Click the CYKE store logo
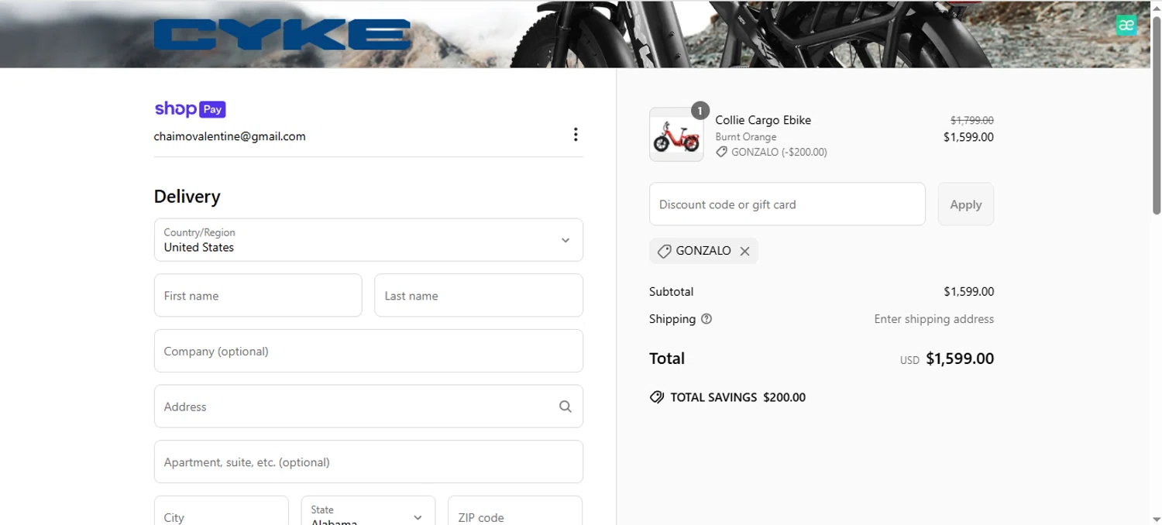This screenshot has width=1162, height=525. 282,35
